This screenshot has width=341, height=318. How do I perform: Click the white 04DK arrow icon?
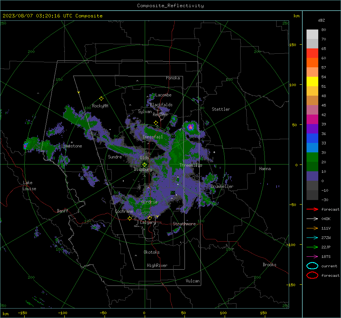pos(312,219)
